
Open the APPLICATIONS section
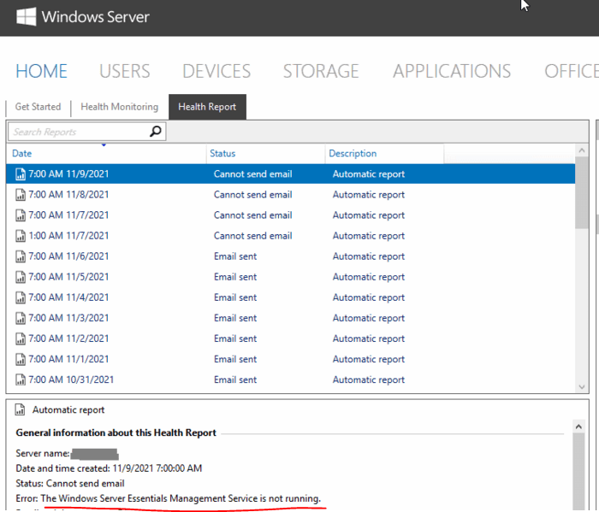[x=452, y=71]
